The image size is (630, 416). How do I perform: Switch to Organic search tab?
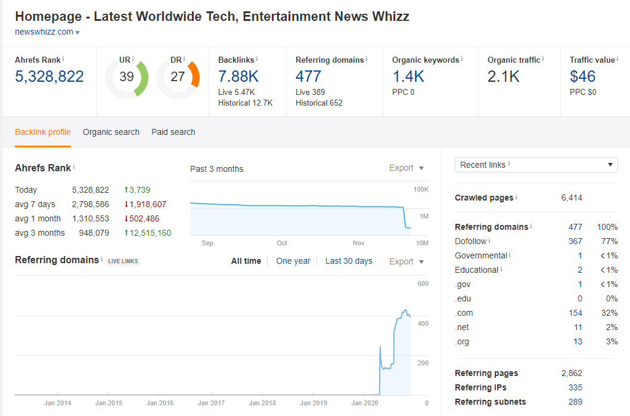(x=111, y=132)
